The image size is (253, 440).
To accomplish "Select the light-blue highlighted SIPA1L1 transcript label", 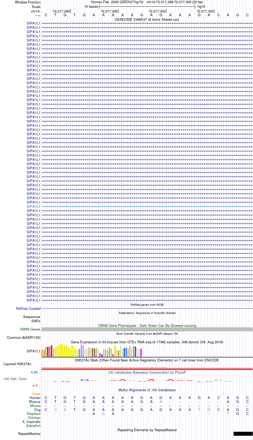I will [34, 206].
